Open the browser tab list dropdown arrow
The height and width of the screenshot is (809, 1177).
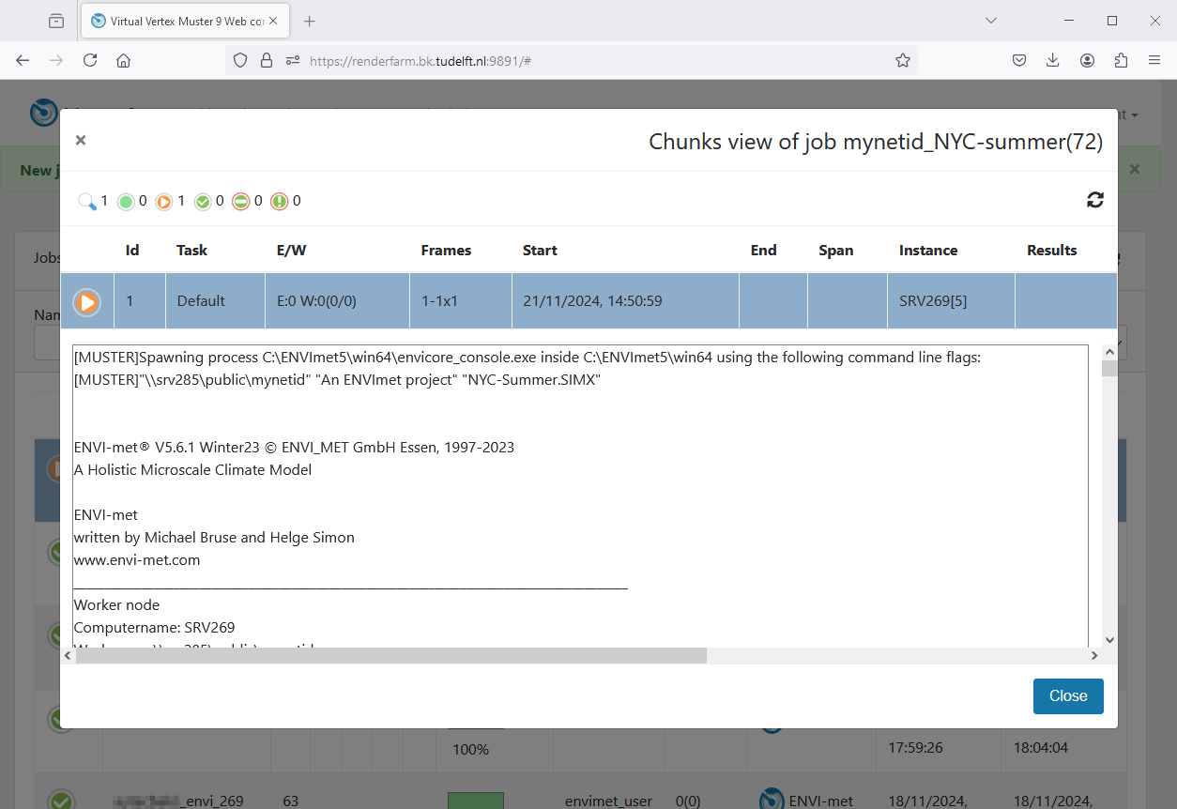(x=991, y=21)
